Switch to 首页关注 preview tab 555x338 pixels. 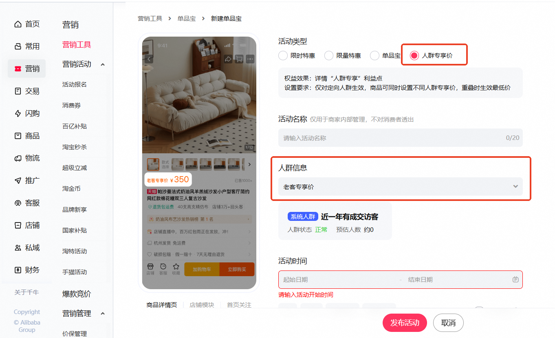pos(239,305)
